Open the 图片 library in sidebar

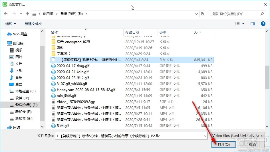(x=16, y=57)
